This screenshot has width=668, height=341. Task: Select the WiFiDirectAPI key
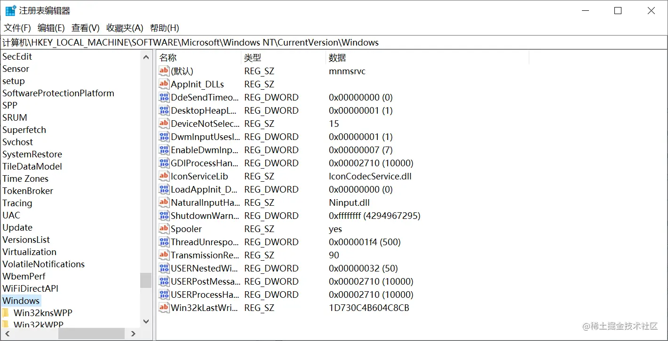[x=31, y=288]
